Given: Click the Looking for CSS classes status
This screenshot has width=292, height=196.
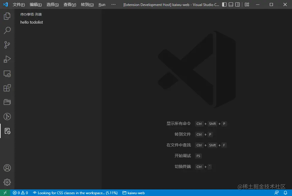Looking at the screenshot, I should point(75,193).
